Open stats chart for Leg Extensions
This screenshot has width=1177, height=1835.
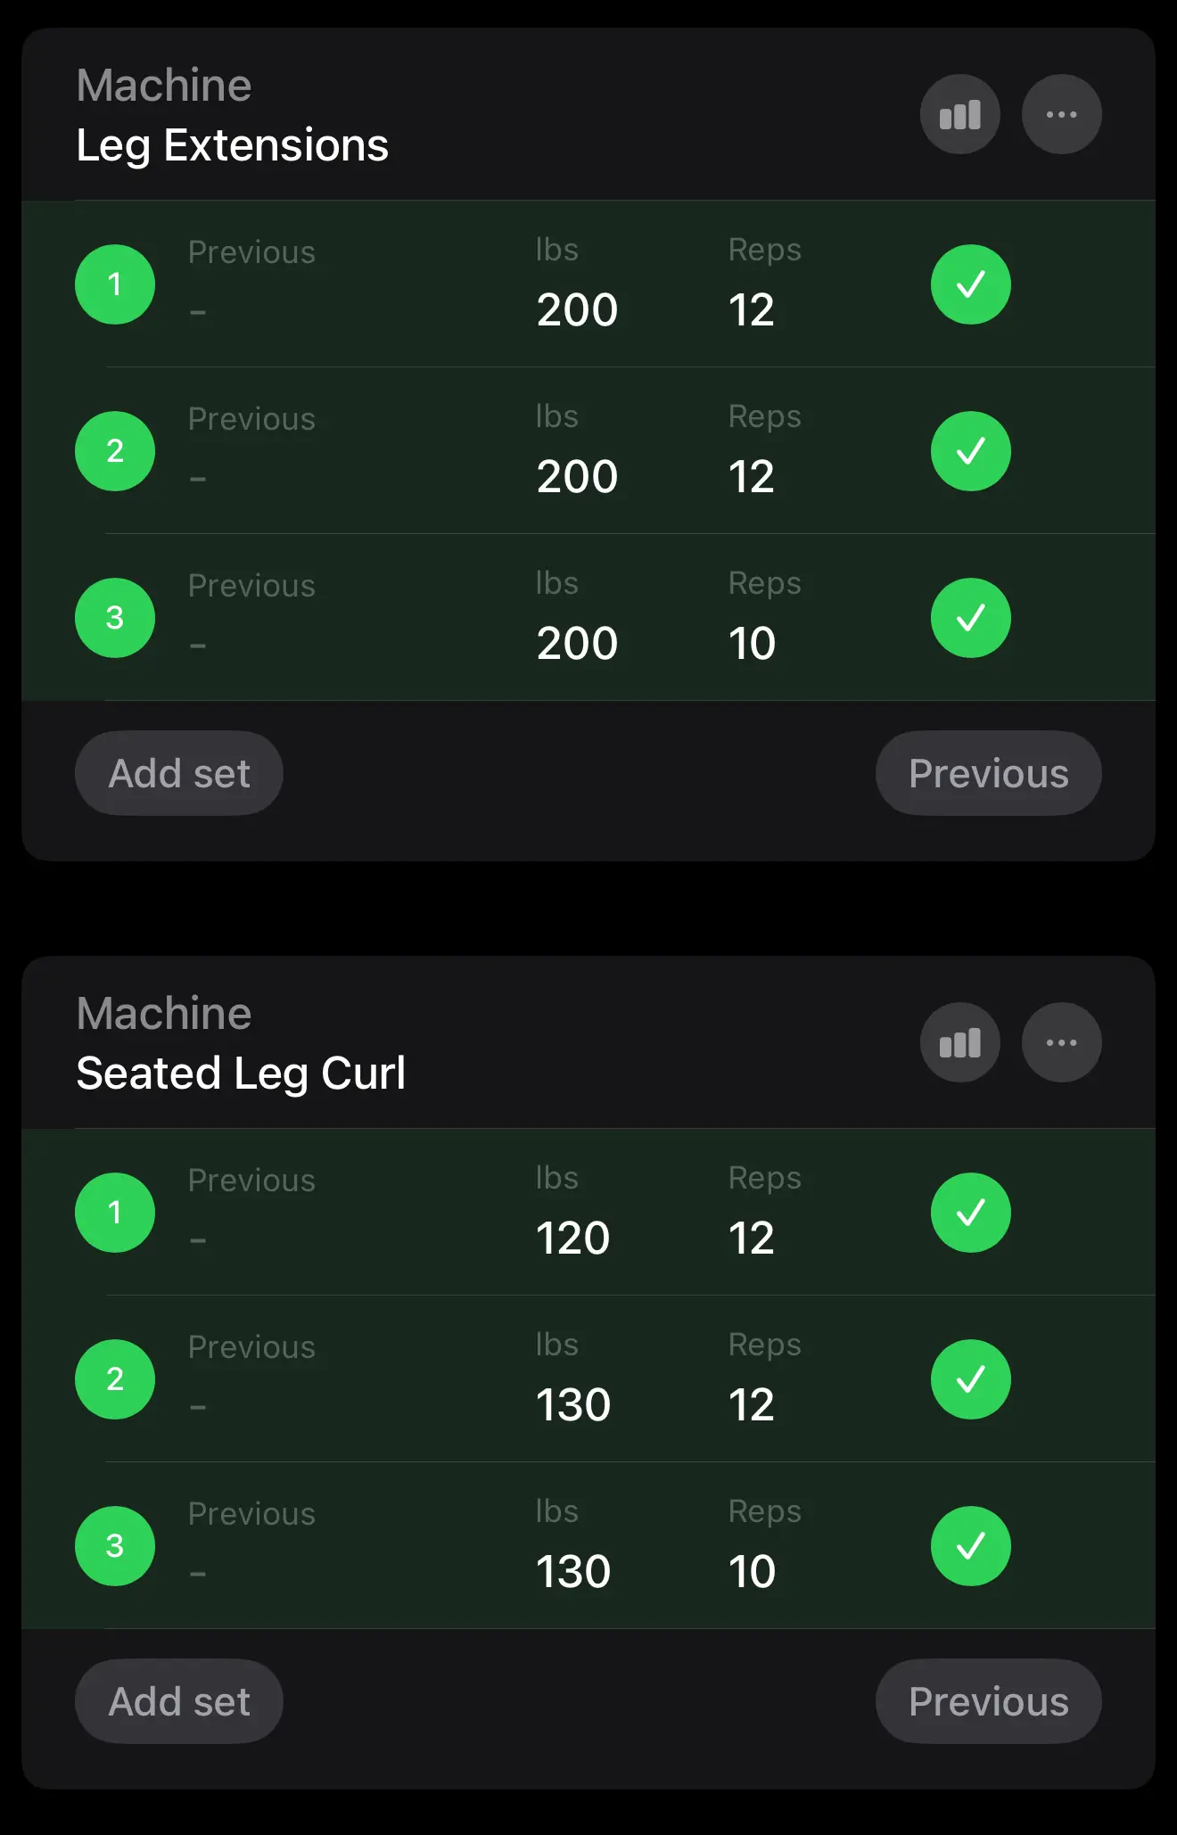click(959, 114)
